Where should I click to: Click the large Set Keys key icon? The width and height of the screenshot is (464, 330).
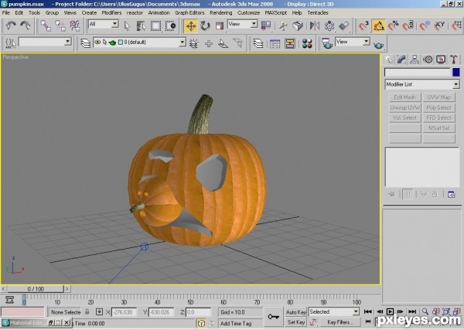[273, 317]
